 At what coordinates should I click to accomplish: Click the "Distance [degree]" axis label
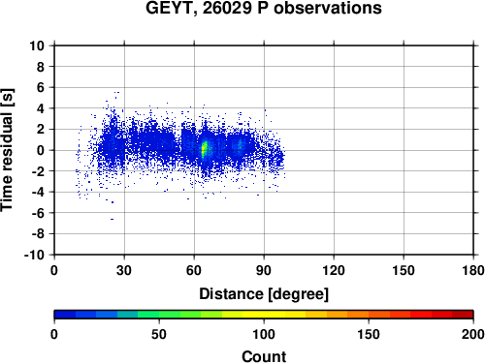[x=264, y=294]
